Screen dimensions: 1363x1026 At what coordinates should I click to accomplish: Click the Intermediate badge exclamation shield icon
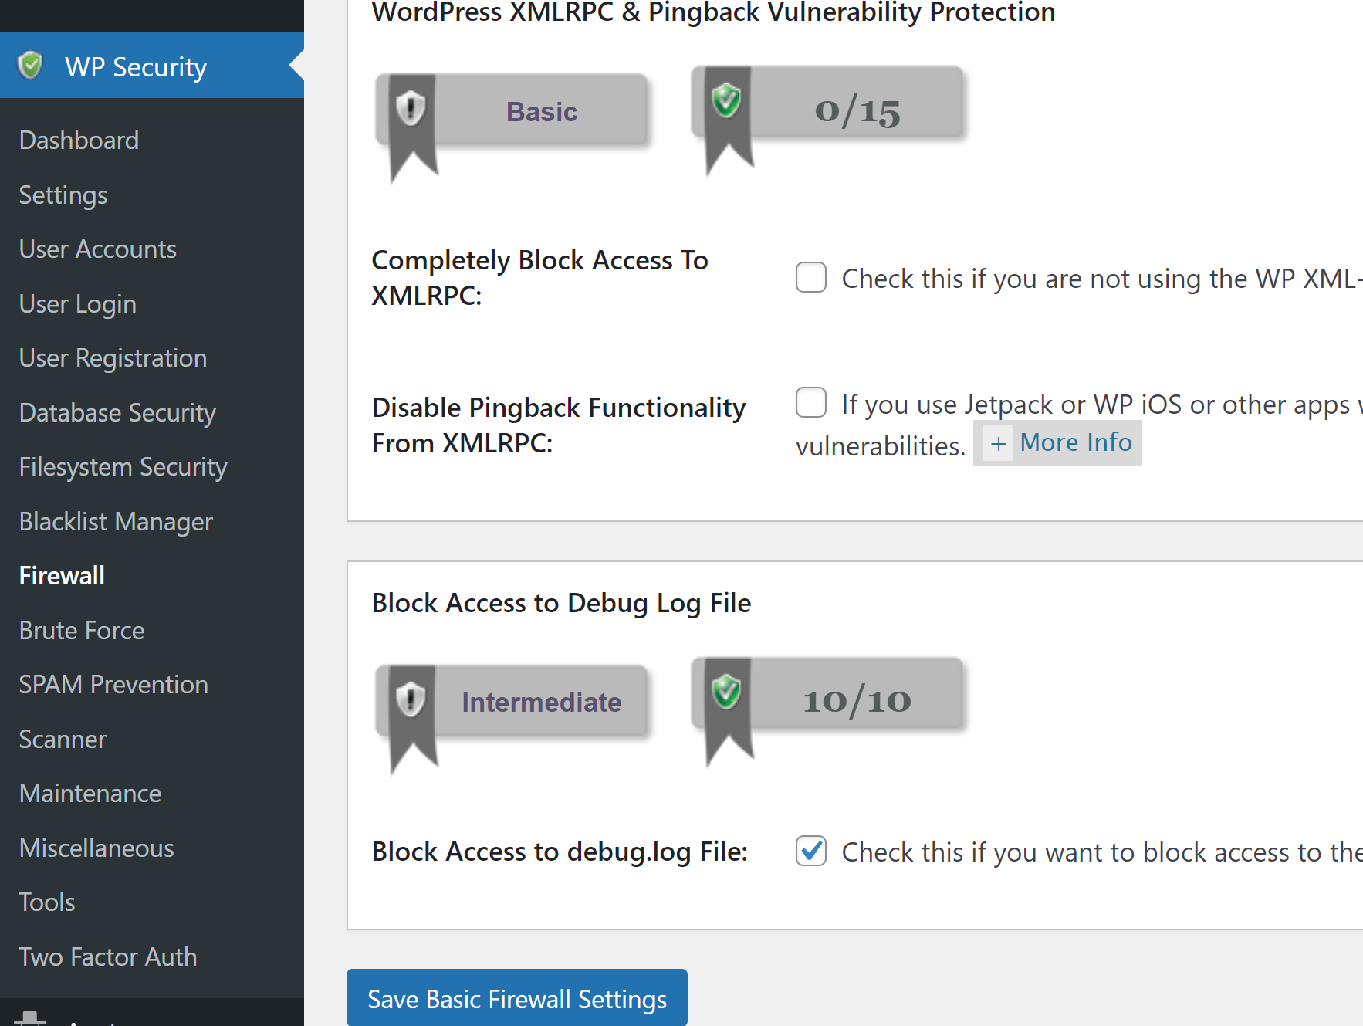pyautogui.click(x=411, y=699)
